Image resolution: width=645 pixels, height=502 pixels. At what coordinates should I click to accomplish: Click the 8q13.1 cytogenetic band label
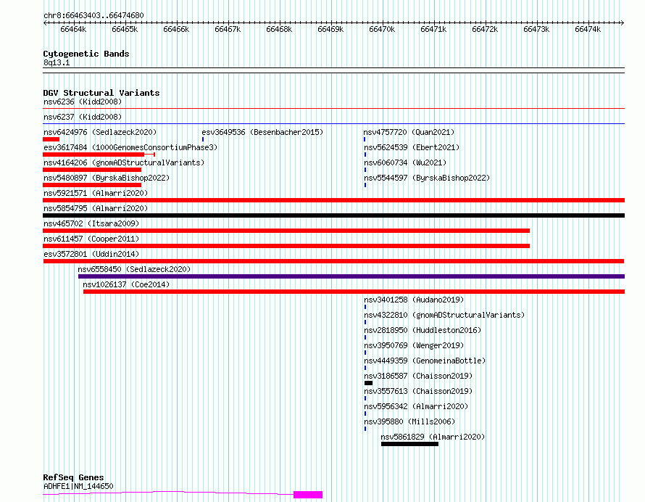coord(57,62)
